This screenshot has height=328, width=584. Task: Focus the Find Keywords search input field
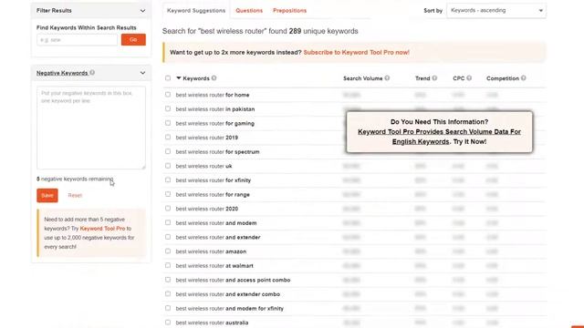(77, 40)
